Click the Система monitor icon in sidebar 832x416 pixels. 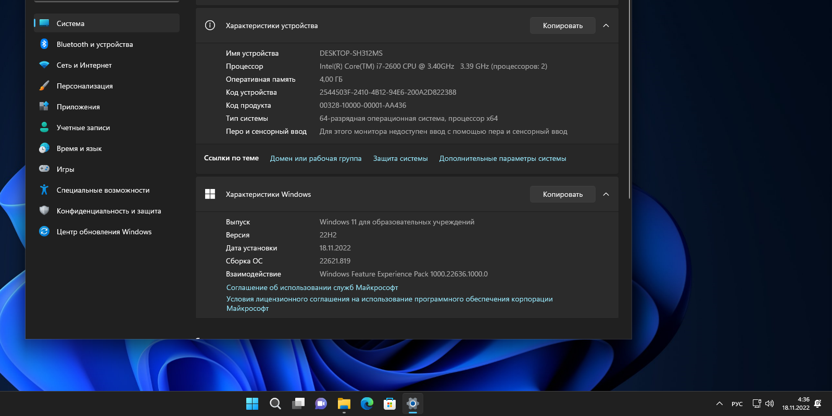tap(44, 23)
